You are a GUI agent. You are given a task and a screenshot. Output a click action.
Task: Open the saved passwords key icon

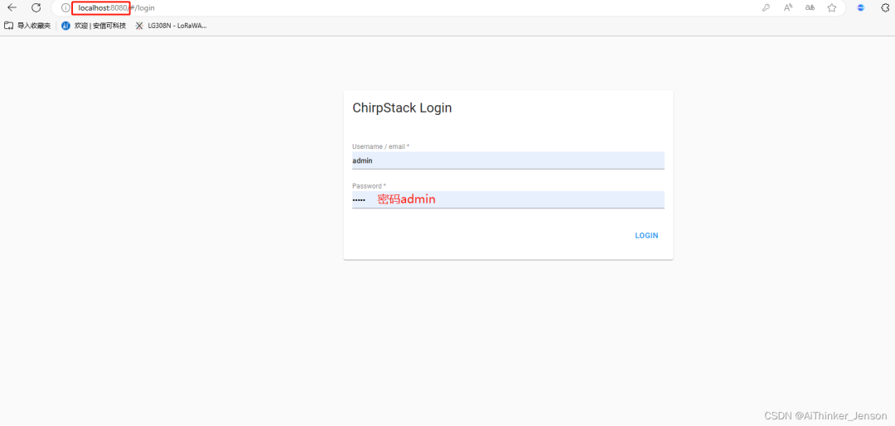(766, 8)
